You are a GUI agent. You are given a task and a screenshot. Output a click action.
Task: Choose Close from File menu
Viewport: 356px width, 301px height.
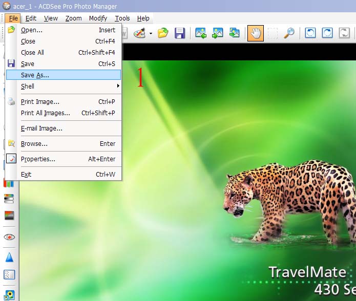[x=64, y=41]
